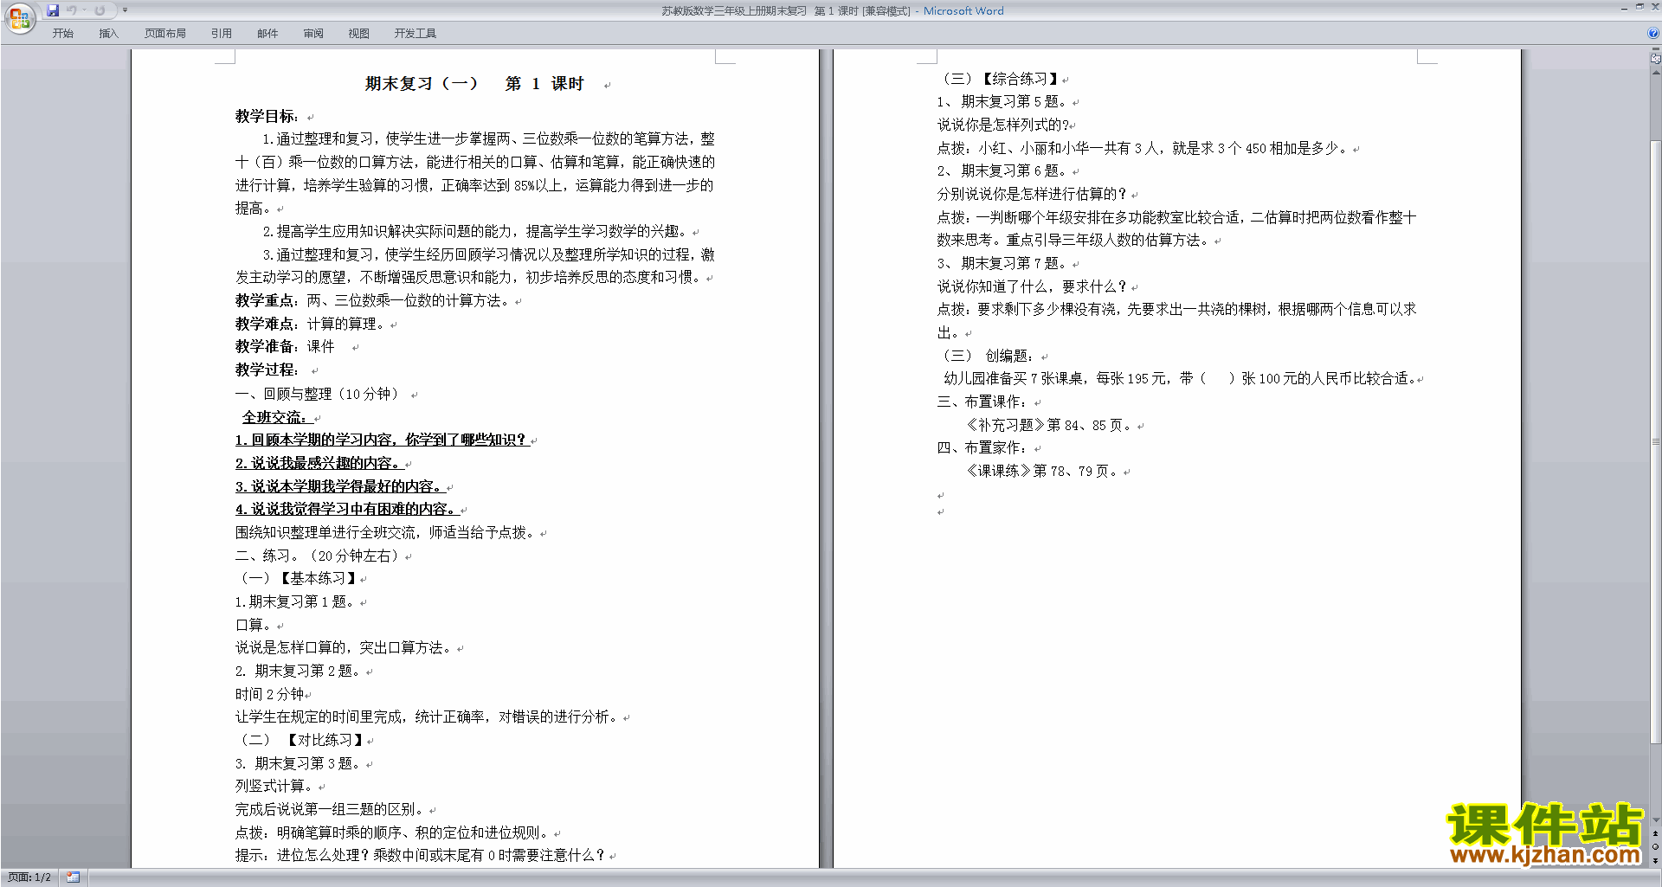The image size is (1662, 887).
Task: Open the 开始 ribbon tab
Action: pyautogui.click(x=62, y=33)
